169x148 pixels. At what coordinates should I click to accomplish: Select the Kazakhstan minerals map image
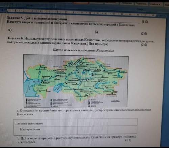coord(76,81)
